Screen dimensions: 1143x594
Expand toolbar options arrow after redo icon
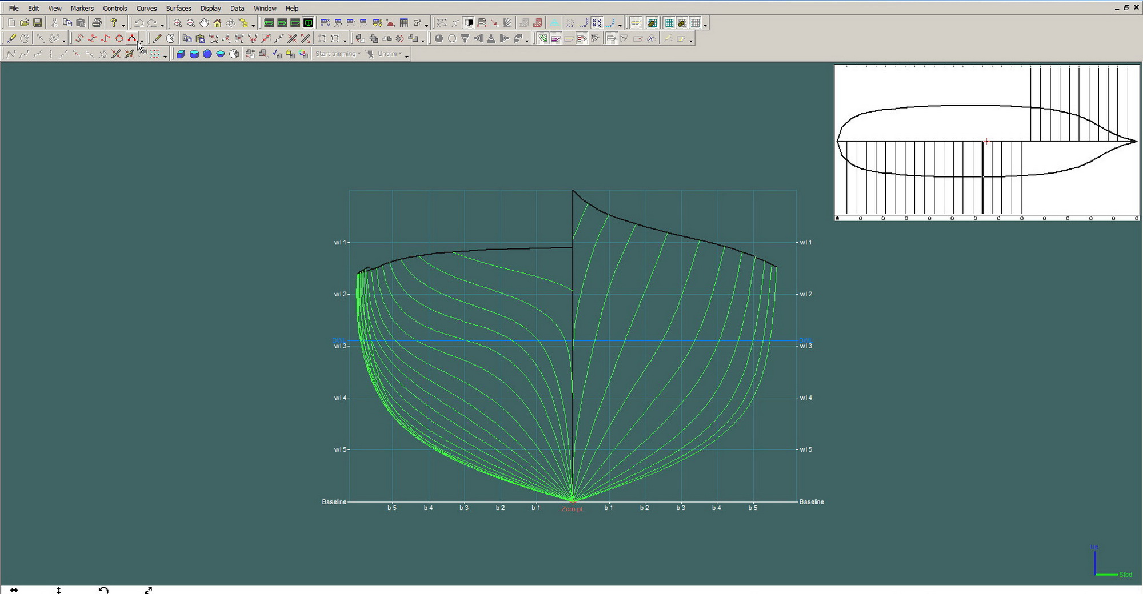162,25
